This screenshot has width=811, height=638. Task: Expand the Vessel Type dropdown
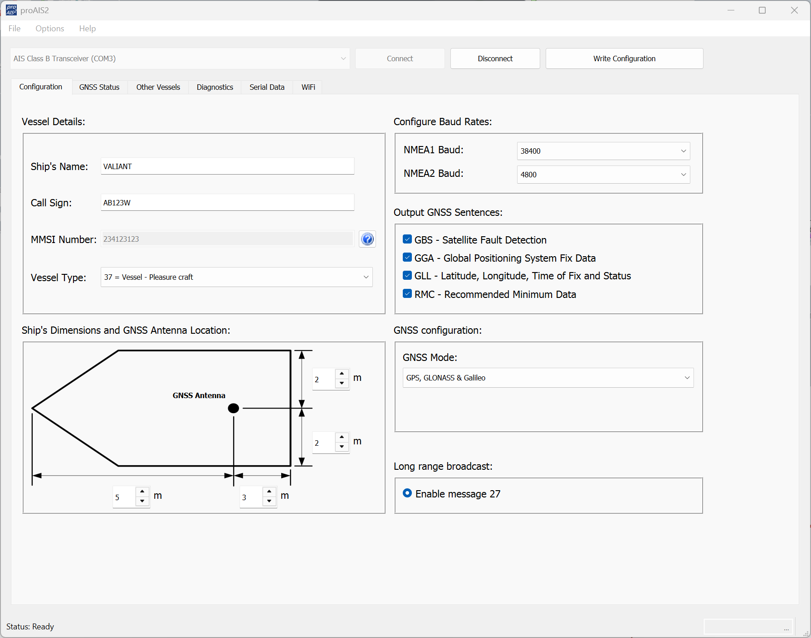pyautogui.click(x=236, y=277)
